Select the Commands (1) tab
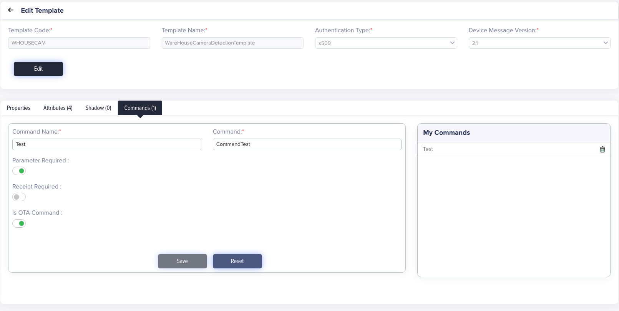The width and height of the screenshot is (619, 311). (x=140, y=108)
